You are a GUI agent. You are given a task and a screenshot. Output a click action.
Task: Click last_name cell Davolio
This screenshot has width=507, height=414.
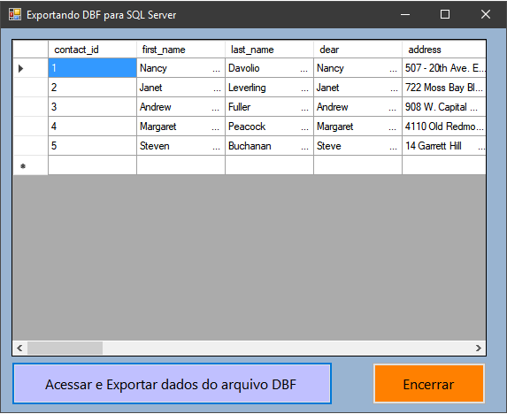pyautogui.click(x=269, y=68)
